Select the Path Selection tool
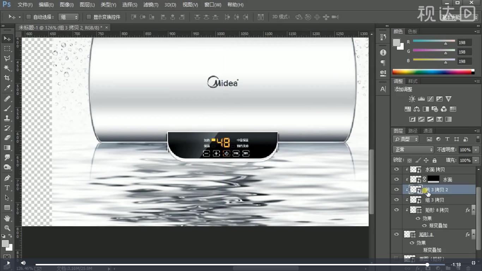The width and height of the screenshot is (482, 271). [x=7, y=198]
